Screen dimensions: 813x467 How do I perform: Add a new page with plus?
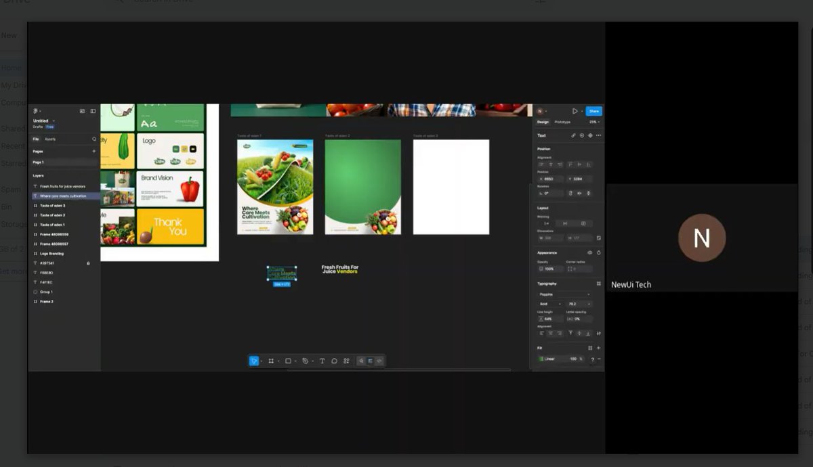click(94, 151)
